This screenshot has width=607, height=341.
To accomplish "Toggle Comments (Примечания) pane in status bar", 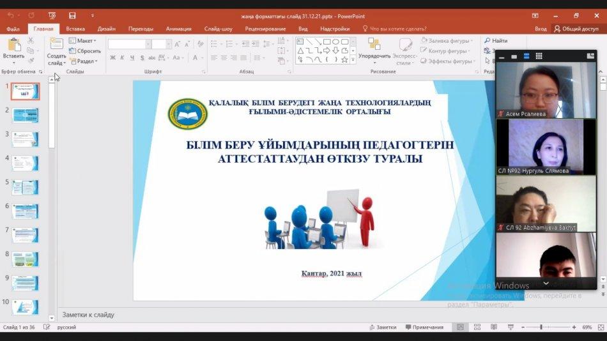I will tap(423, 328).
